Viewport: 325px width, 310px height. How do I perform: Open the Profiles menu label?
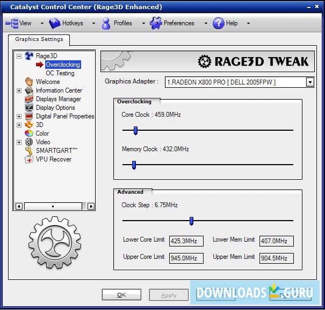click(122, 23)
